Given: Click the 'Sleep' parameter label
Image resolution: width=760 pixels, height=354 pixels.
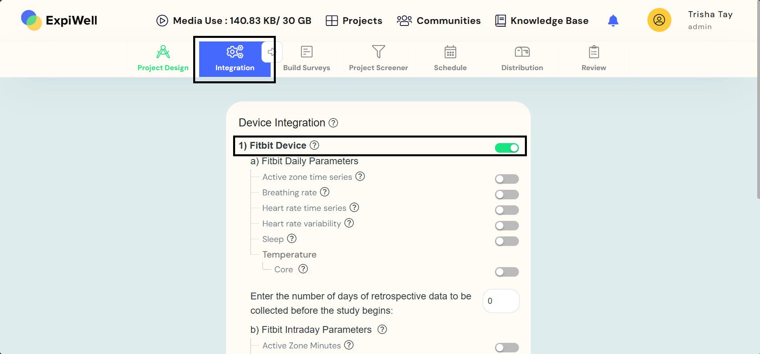Looking at the screenshot, I should pyautogui.click(x=273, y=239).
